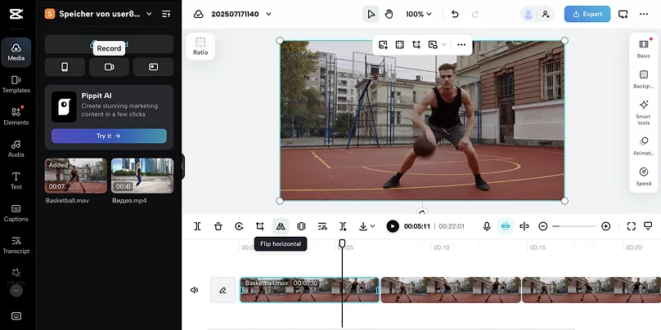Open the Elements library
Image resolution: width=661 pixels, height=330 pixels.
pos(16,117)
